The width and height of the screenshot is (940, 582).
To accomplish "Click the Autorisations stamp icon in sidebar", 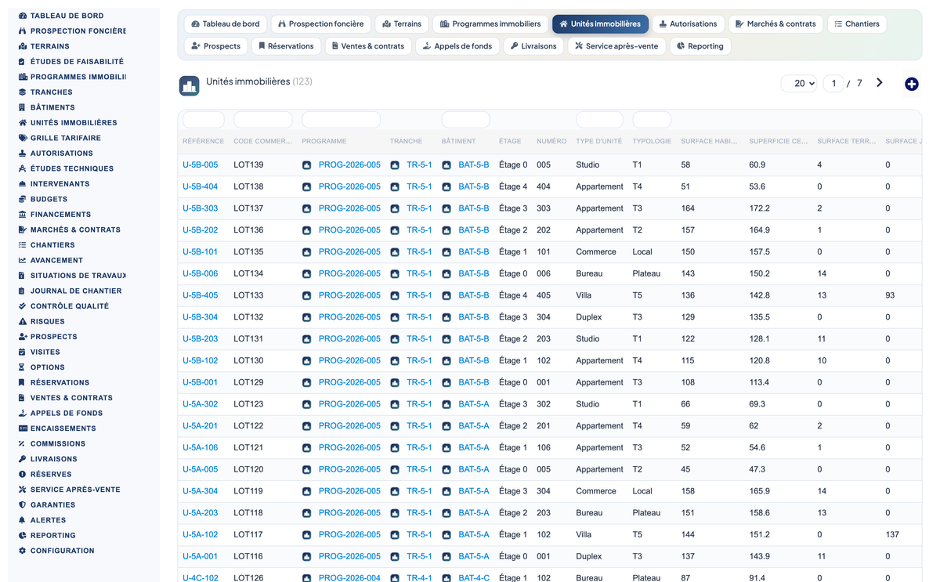I will coord(23,153).
